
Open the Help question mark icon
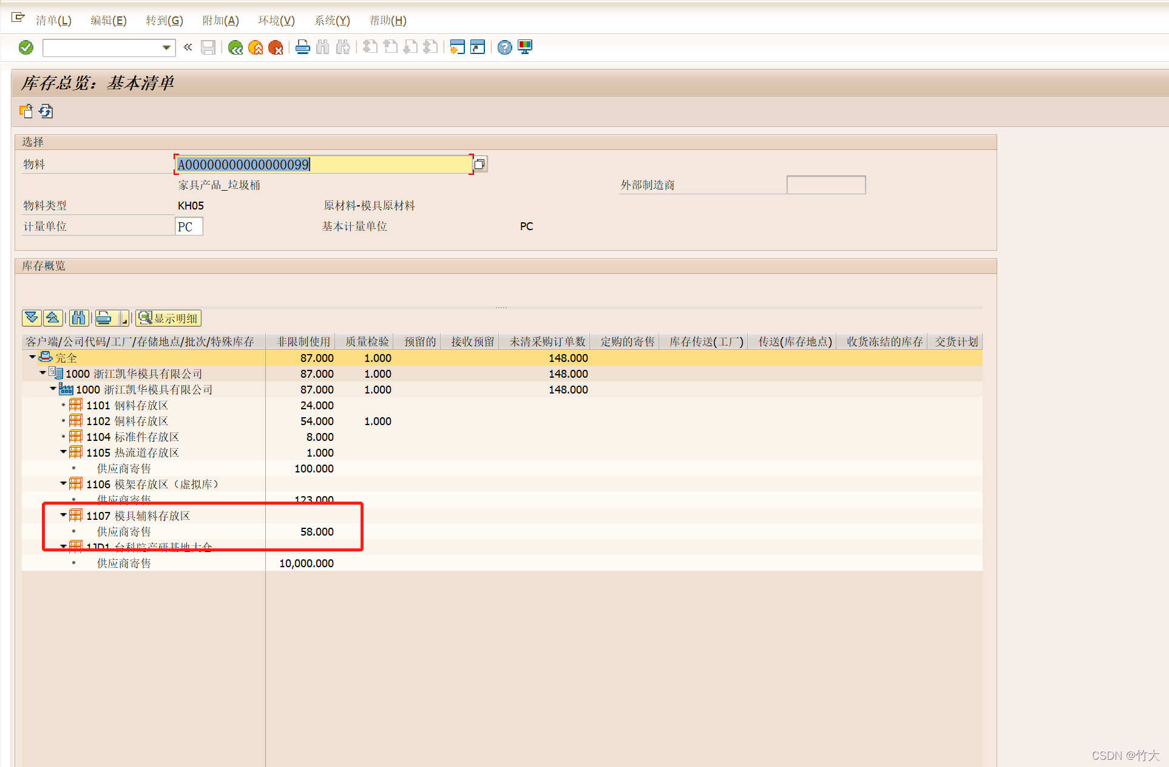[x=504, y=47]
